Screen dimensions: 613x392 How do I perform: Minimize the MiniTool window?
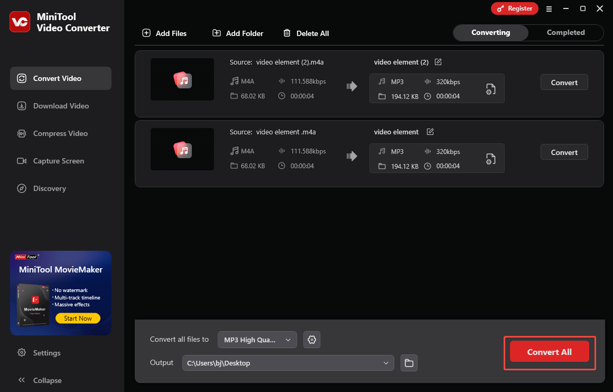click(565, 8)
